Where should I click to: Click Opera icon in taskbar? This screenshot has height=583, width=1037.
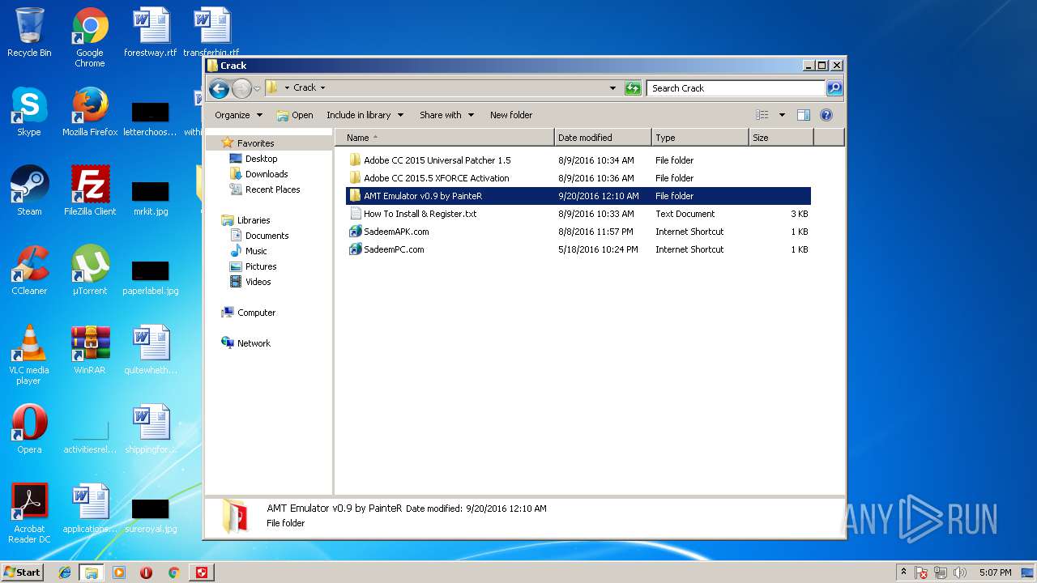pos(146,572)
